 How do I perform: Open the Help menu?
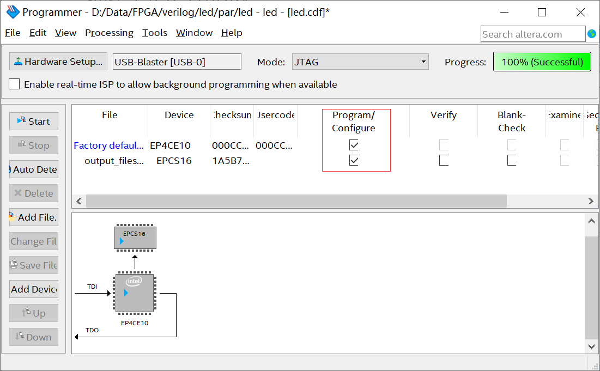pyautogui.click(x=232, y=33)
